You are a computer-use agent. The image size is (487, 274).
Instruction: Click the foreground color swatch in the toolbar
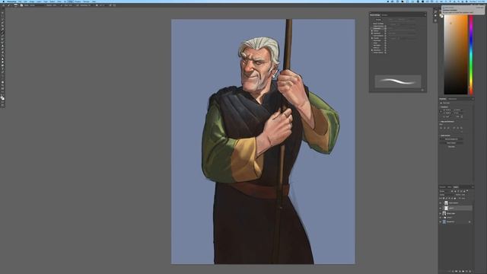point(2,97)
